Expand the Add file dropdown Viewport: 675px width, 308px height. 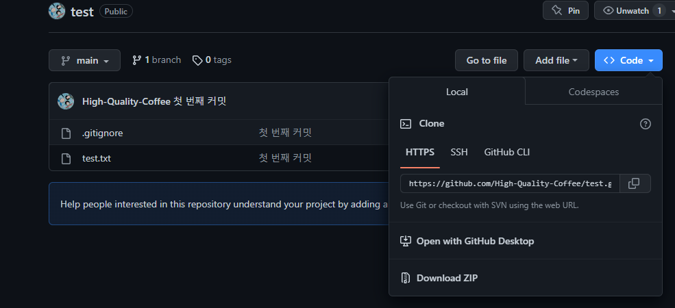click(x=556, y=60)
